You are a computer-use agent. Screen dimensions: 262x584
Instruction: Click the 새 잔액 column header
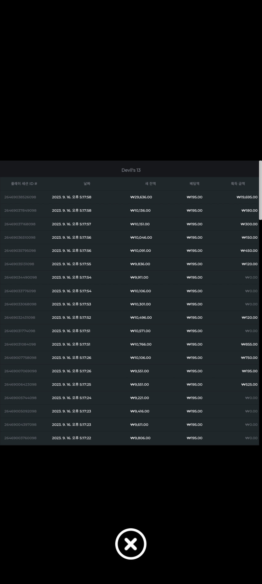tap(150, 184)
